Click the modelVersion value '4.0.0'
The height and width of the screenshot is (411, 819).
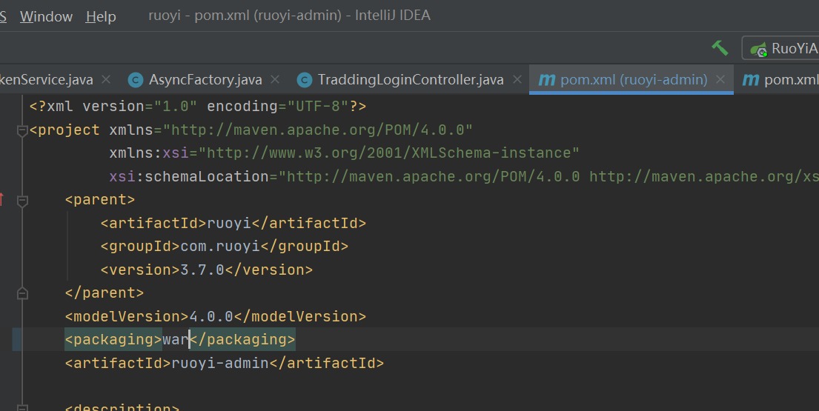point(211,317)
